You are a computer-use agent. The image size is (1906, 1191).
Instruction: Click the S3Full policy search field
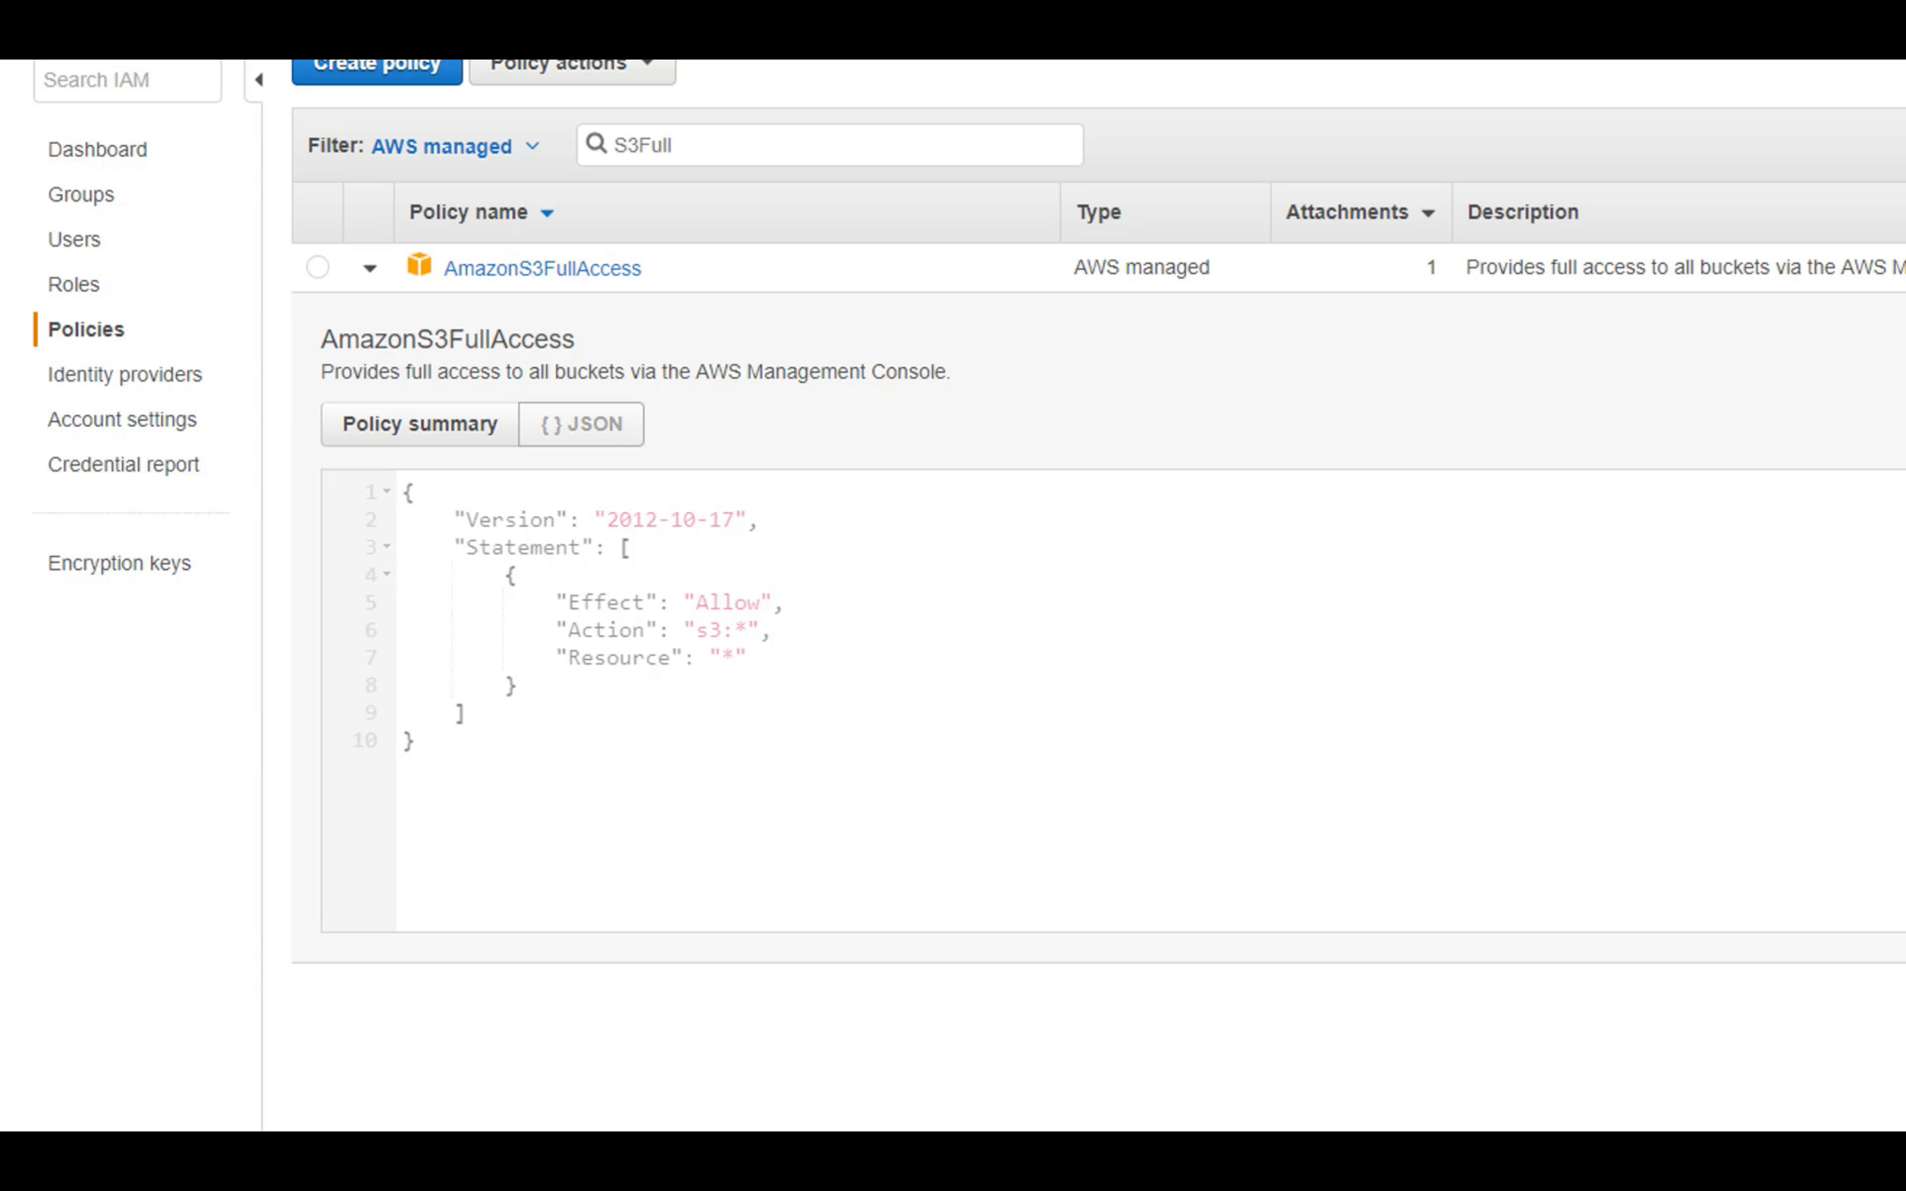point(843,145)
